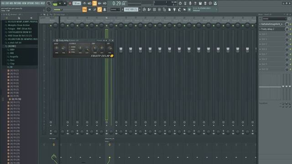This screenshot has height=164, width=292.
Task: Open the EDIT menu
Action: pos(7,3)
